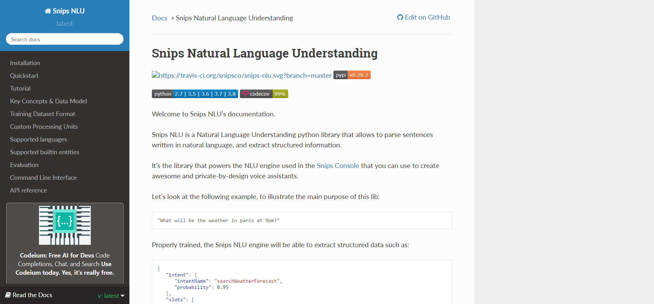Open Supported languages page

tap(38, 139)
